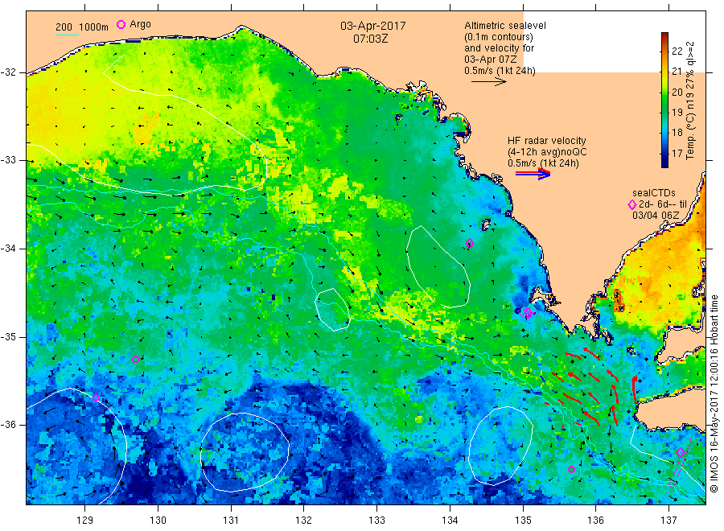The height and width of the screenshot is (531, 724).
Task: Click the '07:03Z' time label
Action: coord(371,39)
